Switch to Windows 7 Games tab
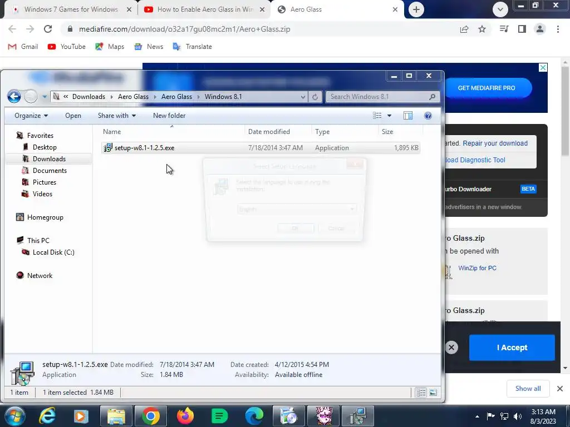570x427 pixels. coord(71,9)
